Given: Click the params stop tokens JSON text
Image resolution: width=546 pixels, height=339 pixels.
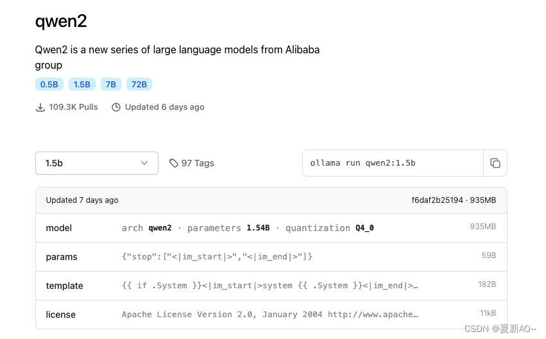Looking at the screenshot, I should coord(217,257).
